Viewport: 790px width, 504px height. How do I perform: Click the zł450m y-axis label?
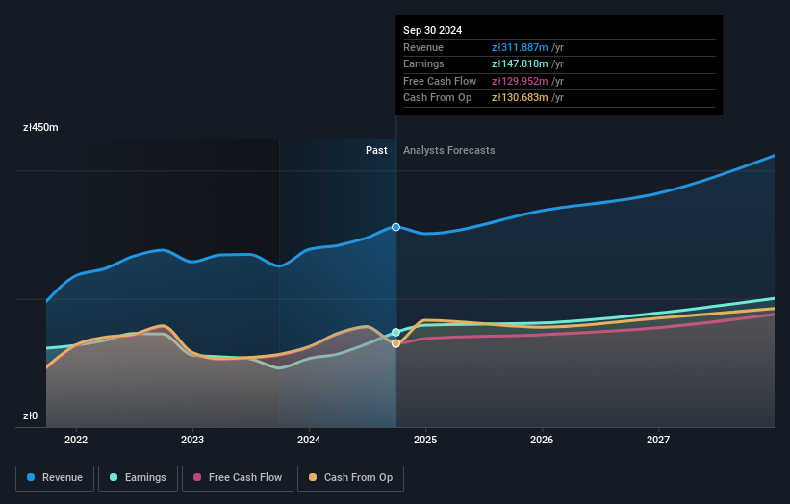[x=40, y=127]
